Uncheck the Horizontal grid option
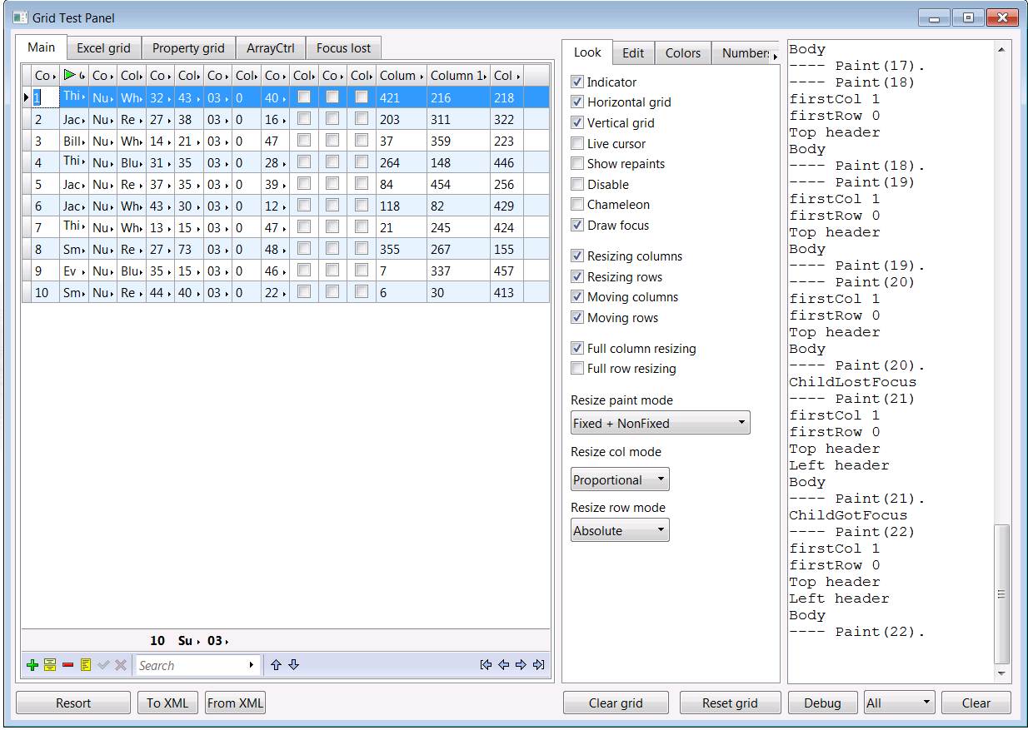 pyautogui.click(x=577, y=102)
